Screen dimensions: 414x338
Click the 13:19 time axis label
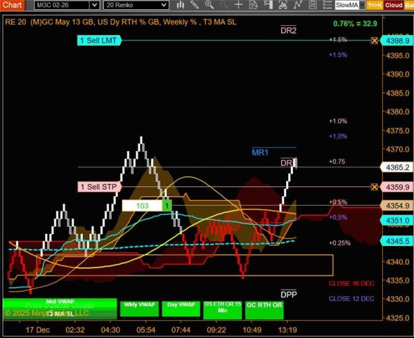tap(287, 330)
